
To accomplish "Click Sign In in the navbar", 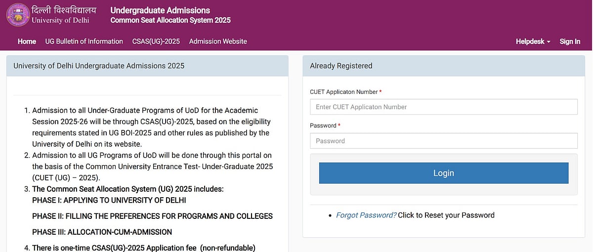I will click(x=570, y=42).
